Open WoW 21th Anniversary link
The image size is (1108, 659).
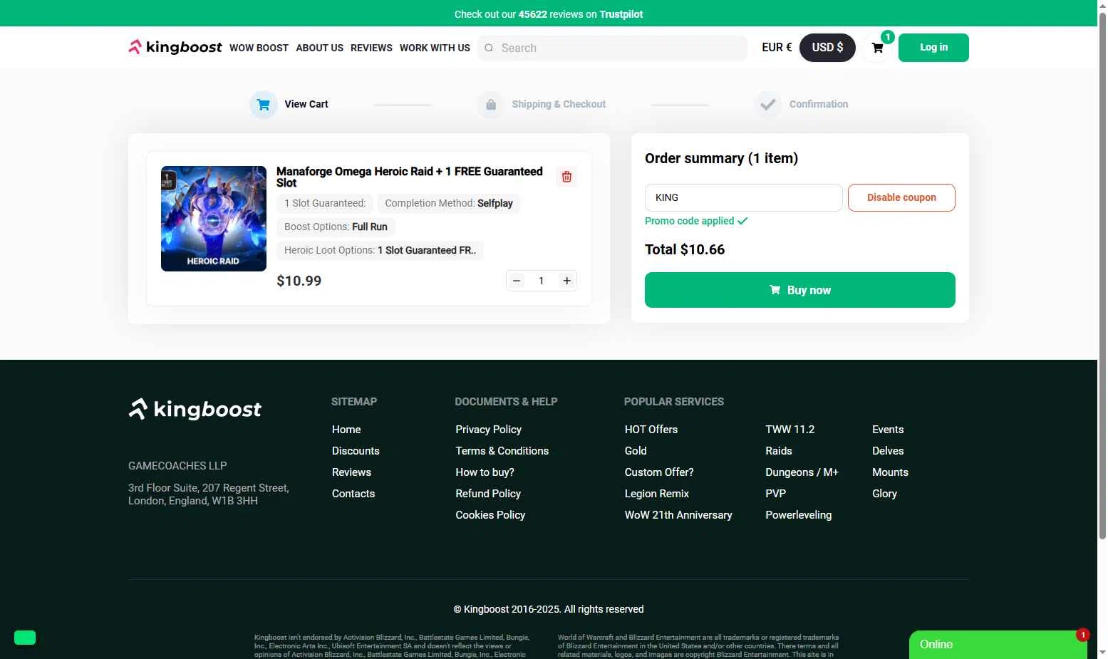(x=678, y=515)
